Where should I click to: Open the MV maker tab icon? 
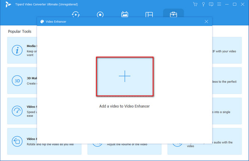coord(124,14)
